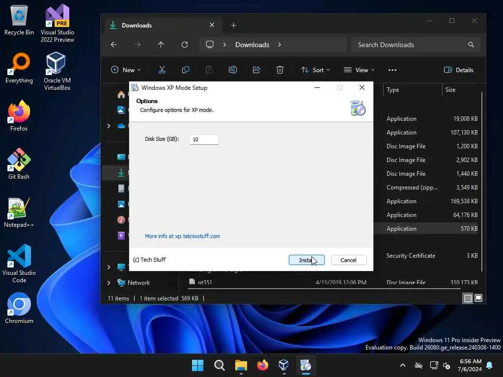Select the 19,008 KB Application row
Image resolution: width=503 pixels, height=377 pixels.
click(426, 119)
